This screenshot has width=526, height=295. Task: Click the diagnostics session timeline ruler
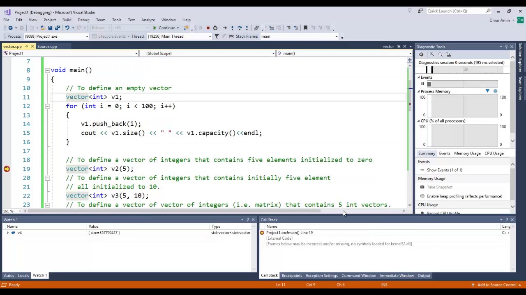tap(462, 70)
